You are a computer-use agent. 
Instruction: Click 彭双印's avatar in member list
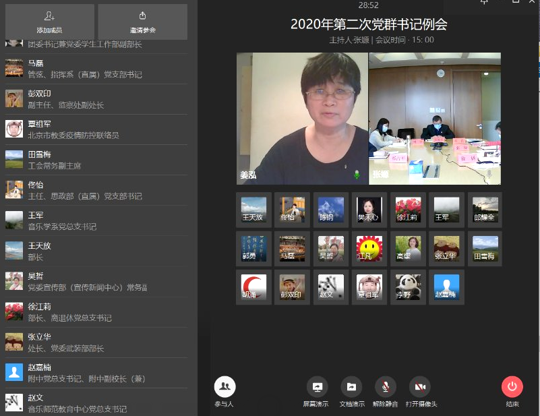pyautogui.click(x=14, y=98)
